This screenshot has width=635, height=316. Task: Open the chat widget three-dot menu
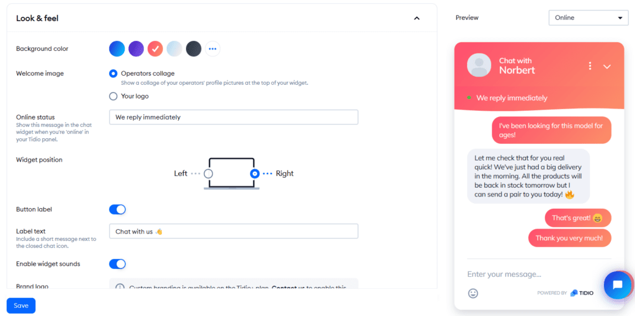point(590,66)
